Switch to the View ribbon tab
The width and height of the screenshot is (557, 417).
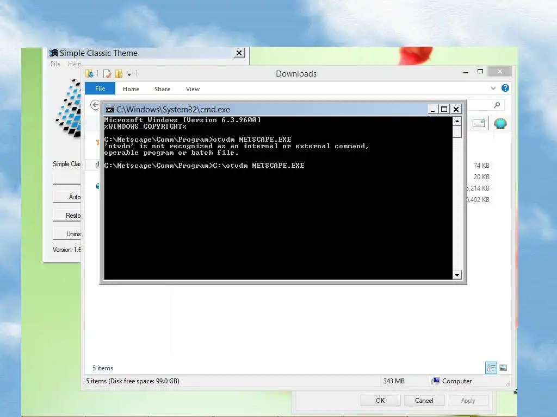193,89
